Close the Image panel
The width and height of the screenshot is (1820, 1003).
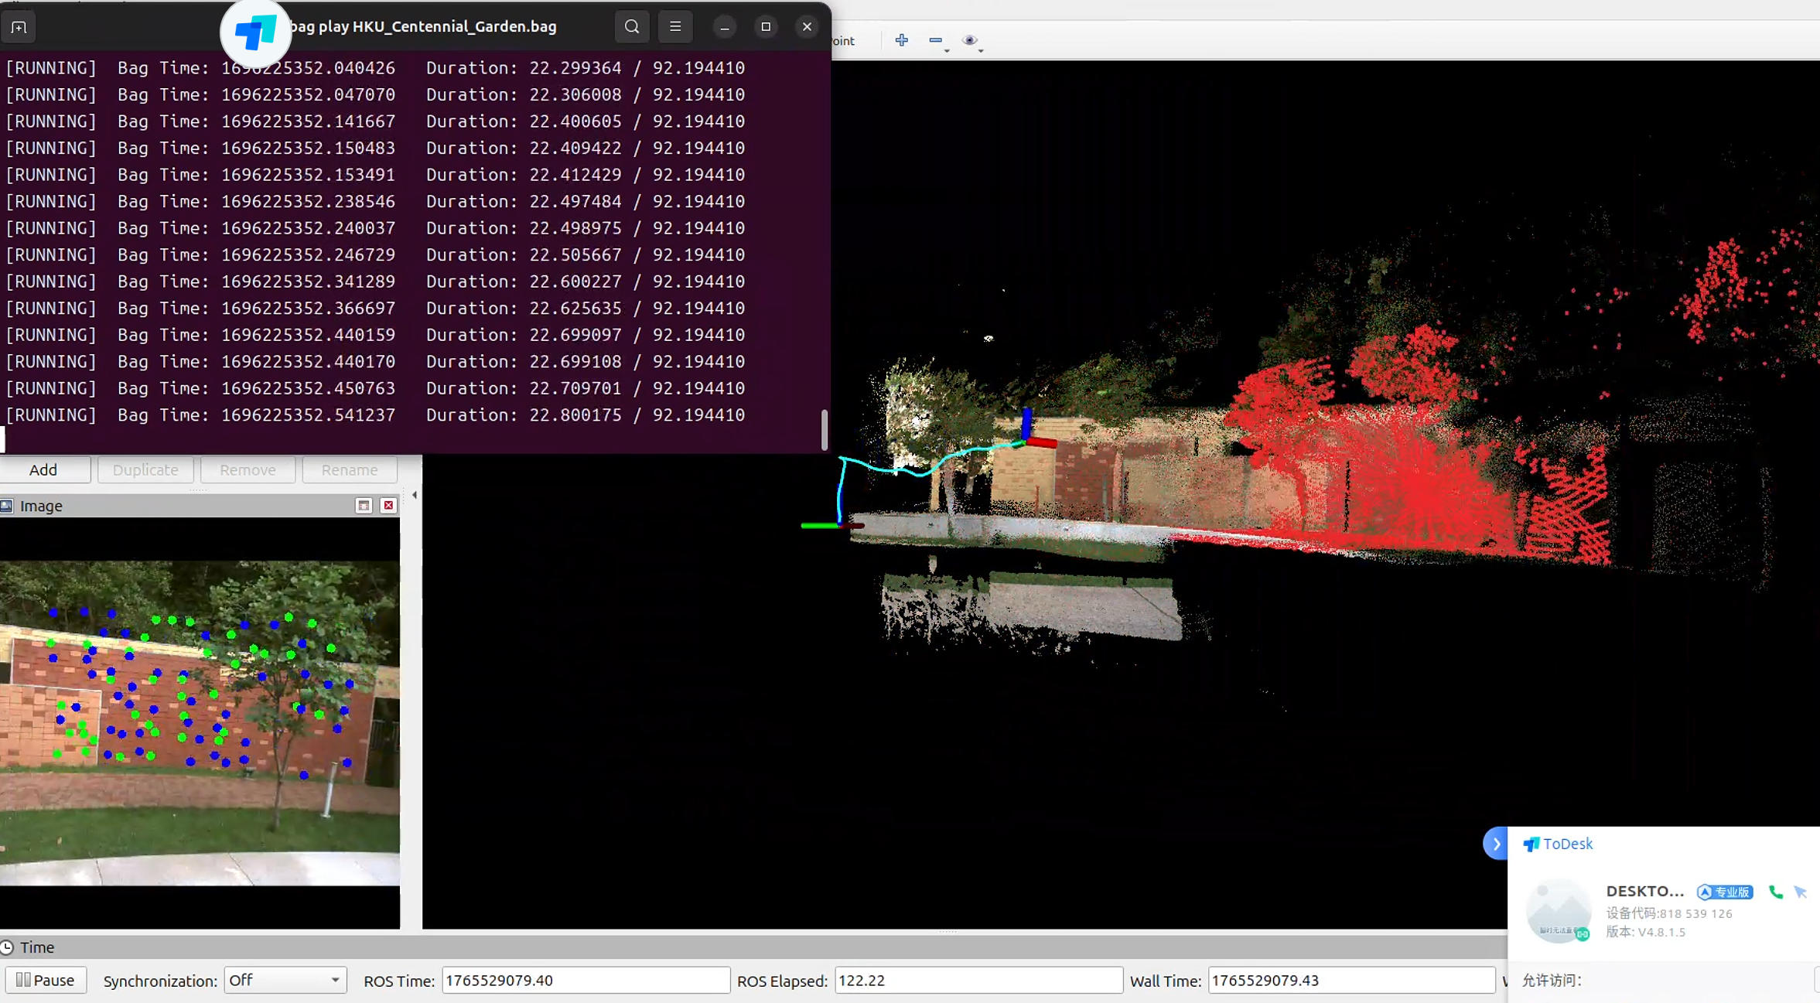click(x=388, y=506)
